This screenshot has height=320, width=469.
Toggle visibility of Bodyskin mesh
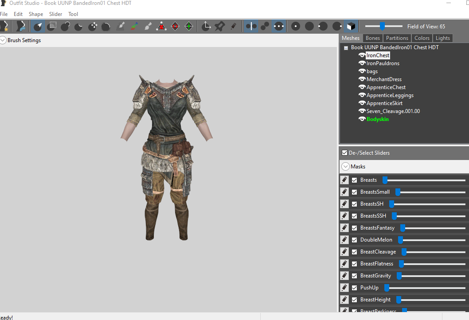tap(362, 119)
